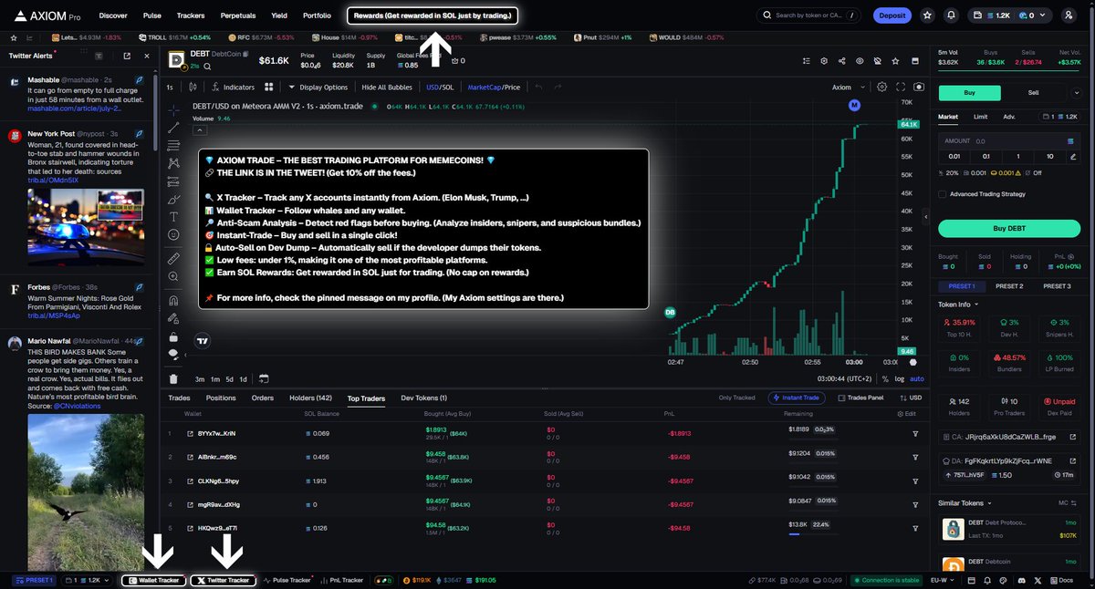1095x589 pixels.
Task: Toggle the magnet snap mode
Action: pyautogui.click(x=173, y=300)
